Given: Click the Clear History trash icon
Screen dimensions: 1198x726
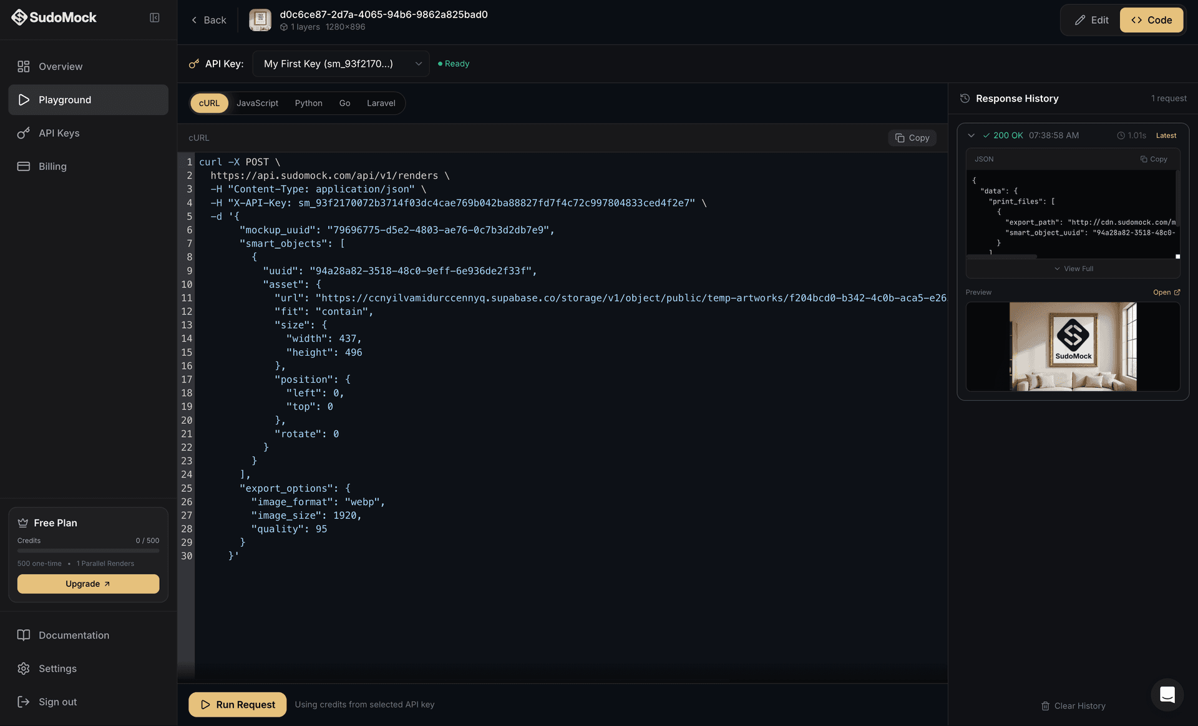Looking at the screenshot, I should 1046,705.
